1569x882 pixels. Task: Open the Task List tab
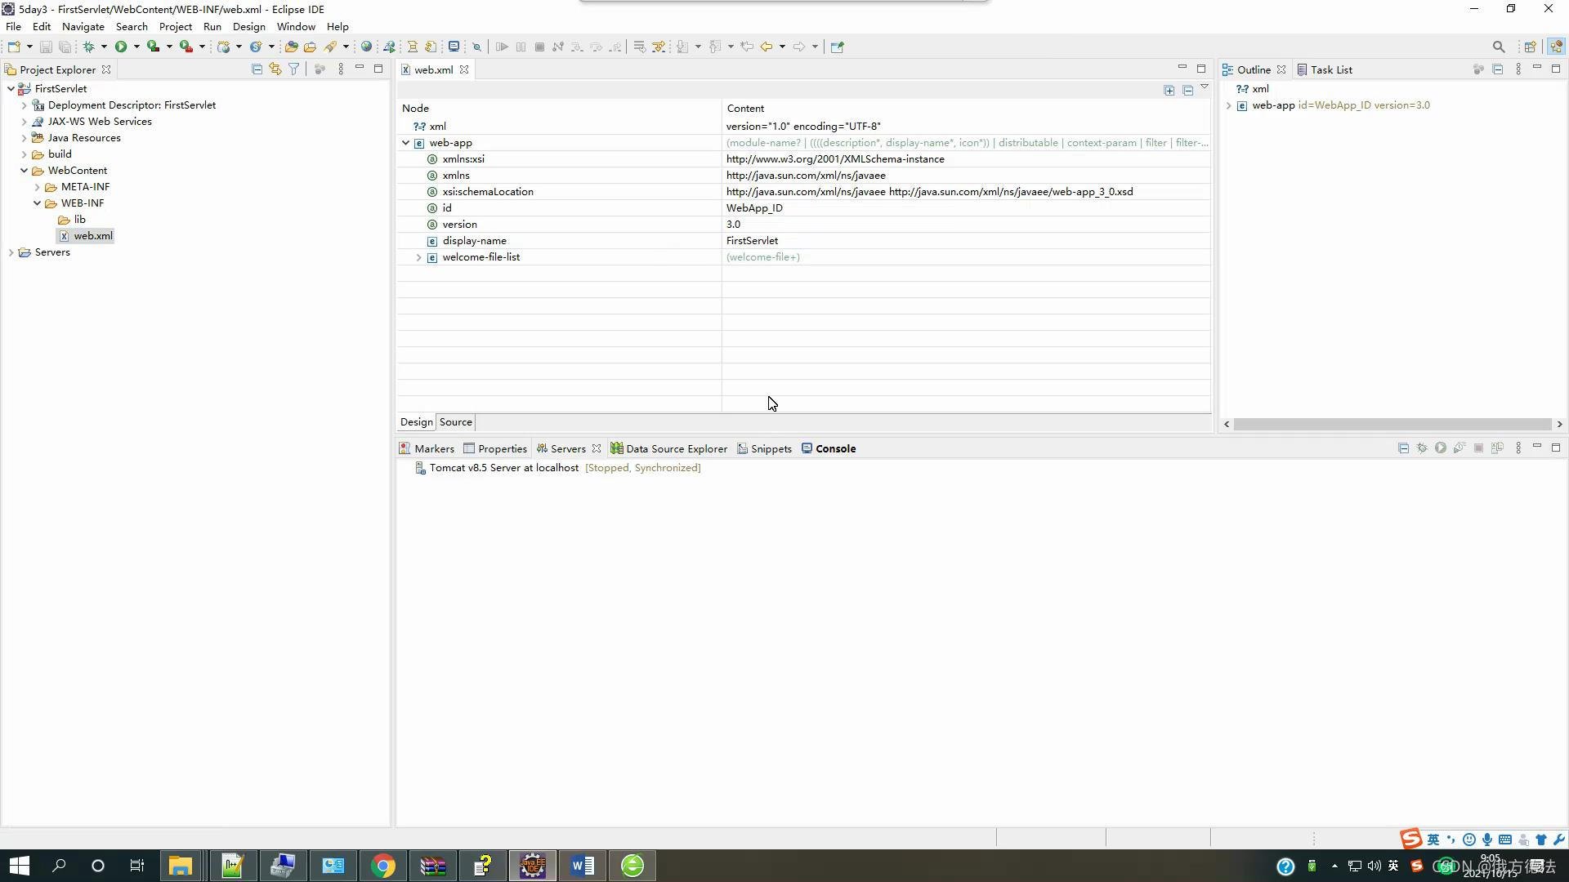[x=1324, y=69]
